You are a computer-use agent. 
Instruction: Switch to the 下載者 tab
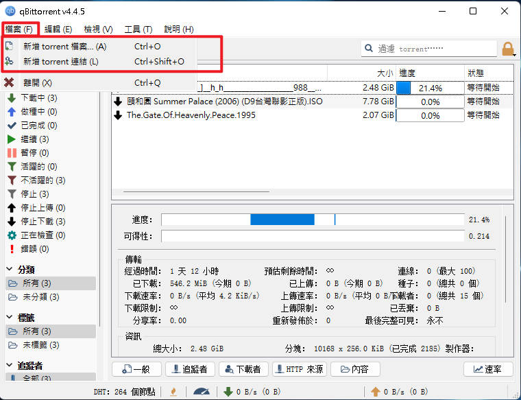[243, 369]
